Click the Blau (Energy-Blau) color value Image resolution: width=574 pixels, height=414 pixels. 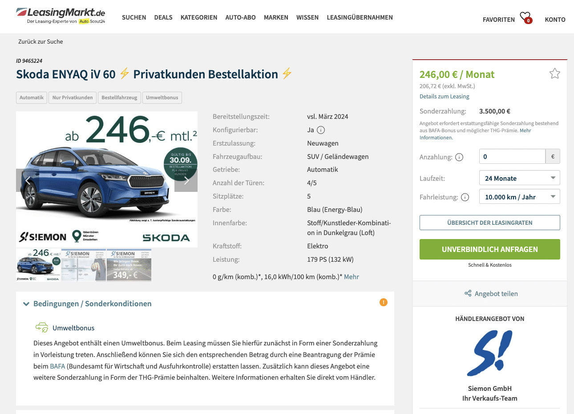click(335, 210)
